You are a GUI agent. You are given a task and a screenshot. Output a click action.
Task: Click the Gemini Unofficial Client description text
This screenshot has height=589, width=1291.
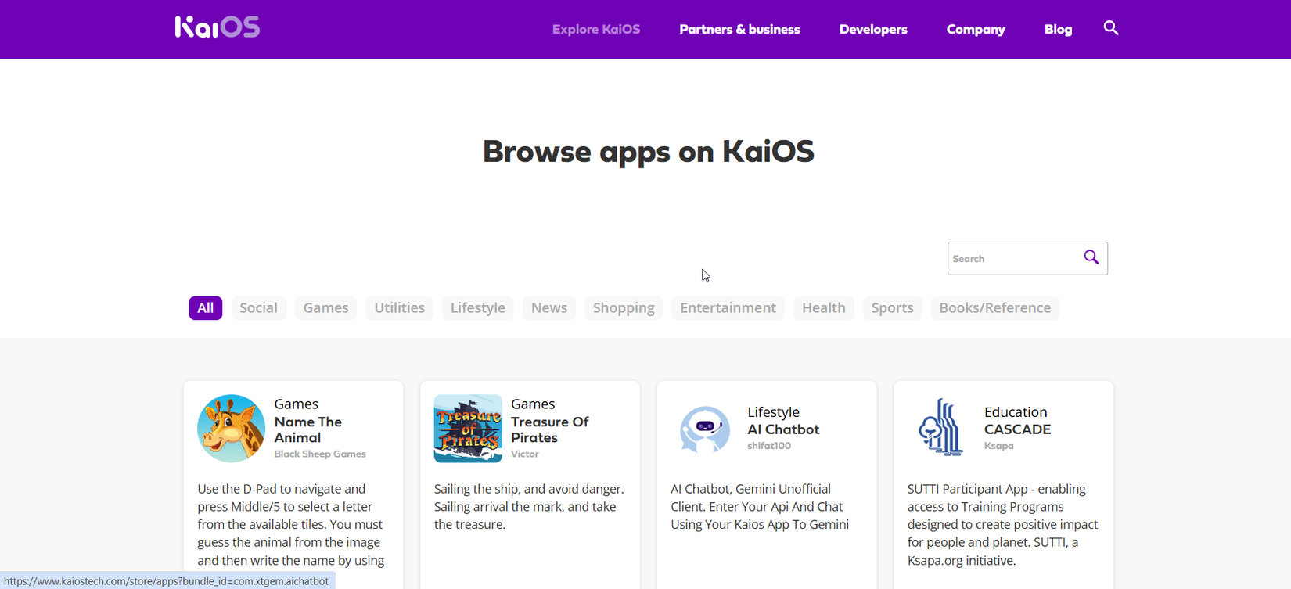click(760, 507)
